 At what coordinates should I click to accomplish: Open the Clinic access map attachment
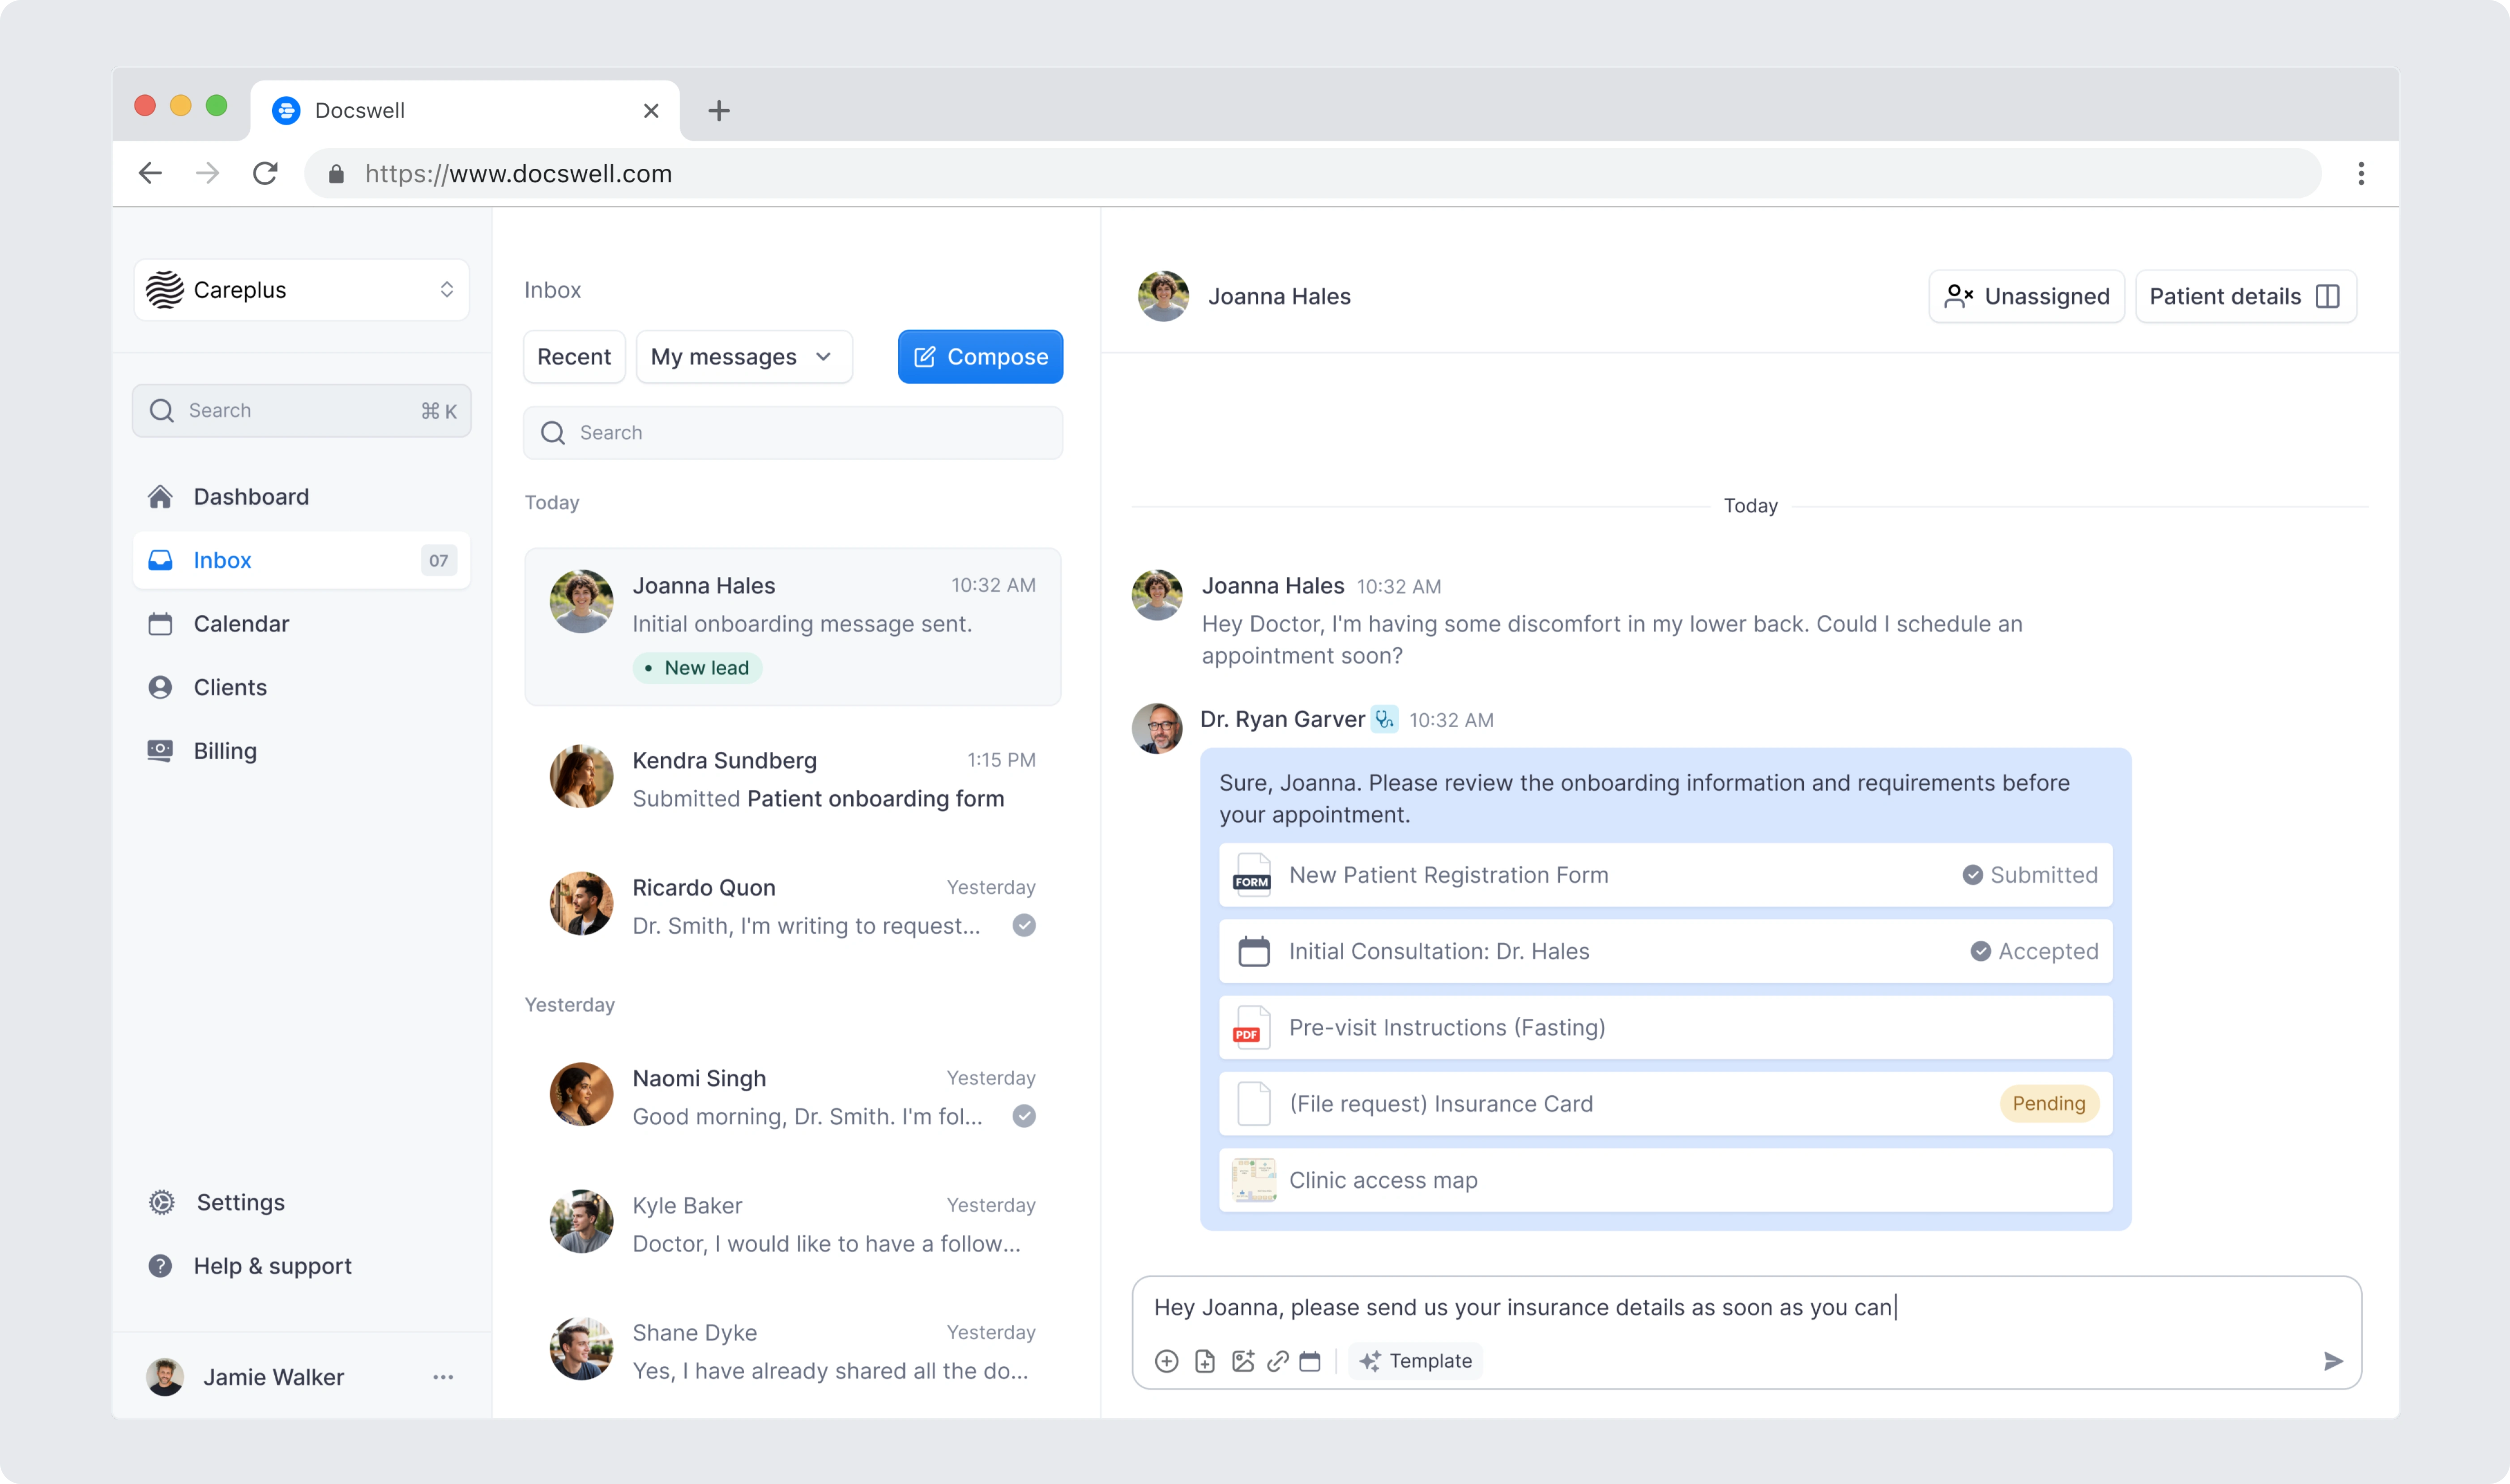click(1665, 1180)
